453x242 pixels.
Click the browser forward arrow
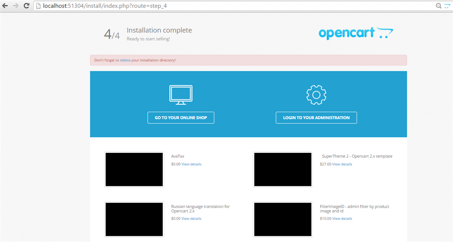tap(15, 6)
